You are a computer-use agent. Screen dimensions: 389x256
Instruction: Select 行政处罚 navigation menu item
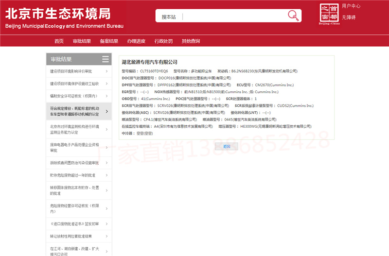(163, 41)
